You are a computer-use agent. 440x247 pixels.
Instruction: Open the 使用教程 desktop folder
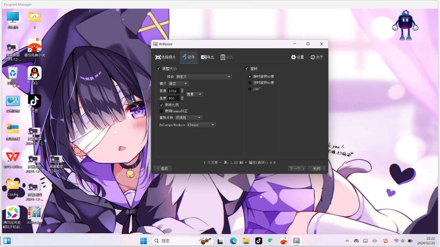tap(13, 132)
